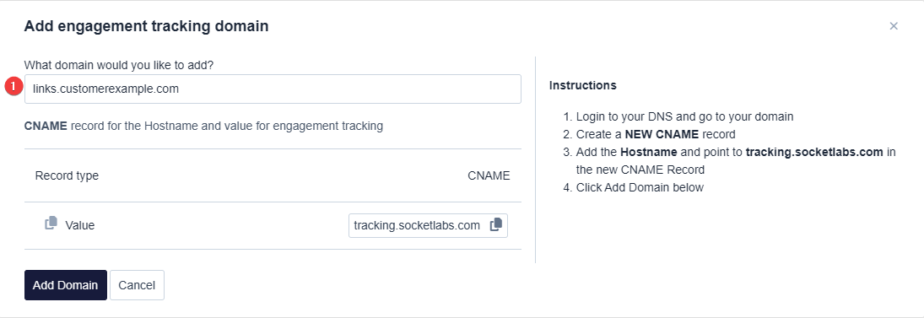Copy using the icon beside the Value label
Screen dimensions: 924x318
tap(51, 224)
